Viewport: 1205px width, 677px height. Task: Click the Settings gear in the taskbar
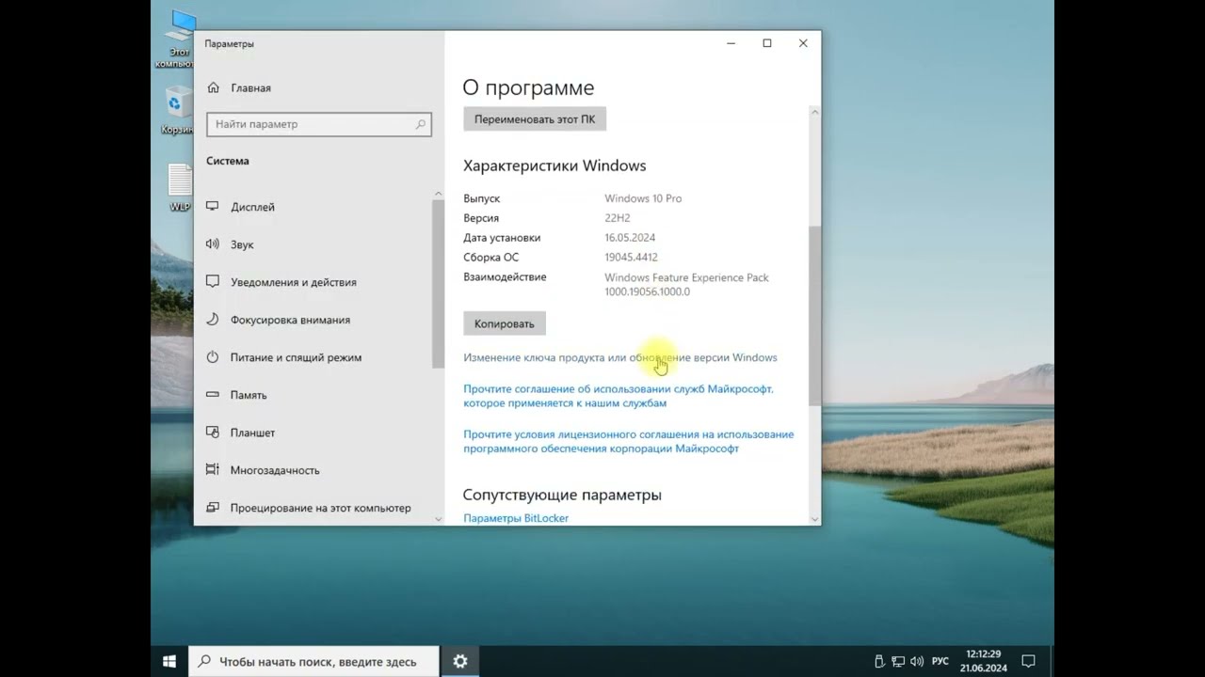459,661
